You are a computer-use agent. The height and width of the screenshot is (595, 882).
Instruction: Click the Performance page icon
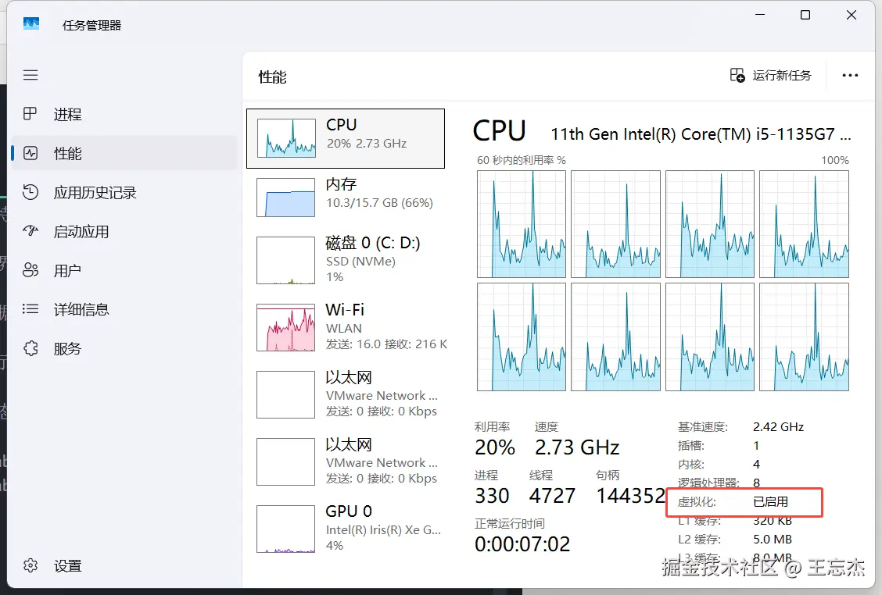30,153
